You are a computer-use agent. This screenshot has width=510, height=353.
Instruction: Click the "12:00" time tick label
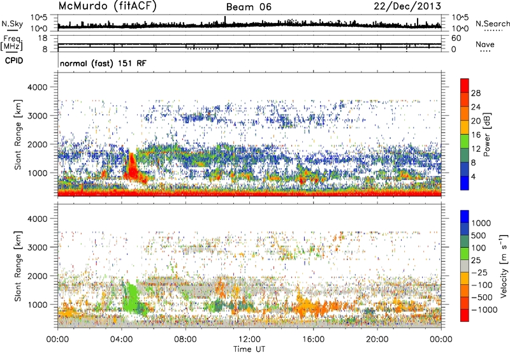249,340
